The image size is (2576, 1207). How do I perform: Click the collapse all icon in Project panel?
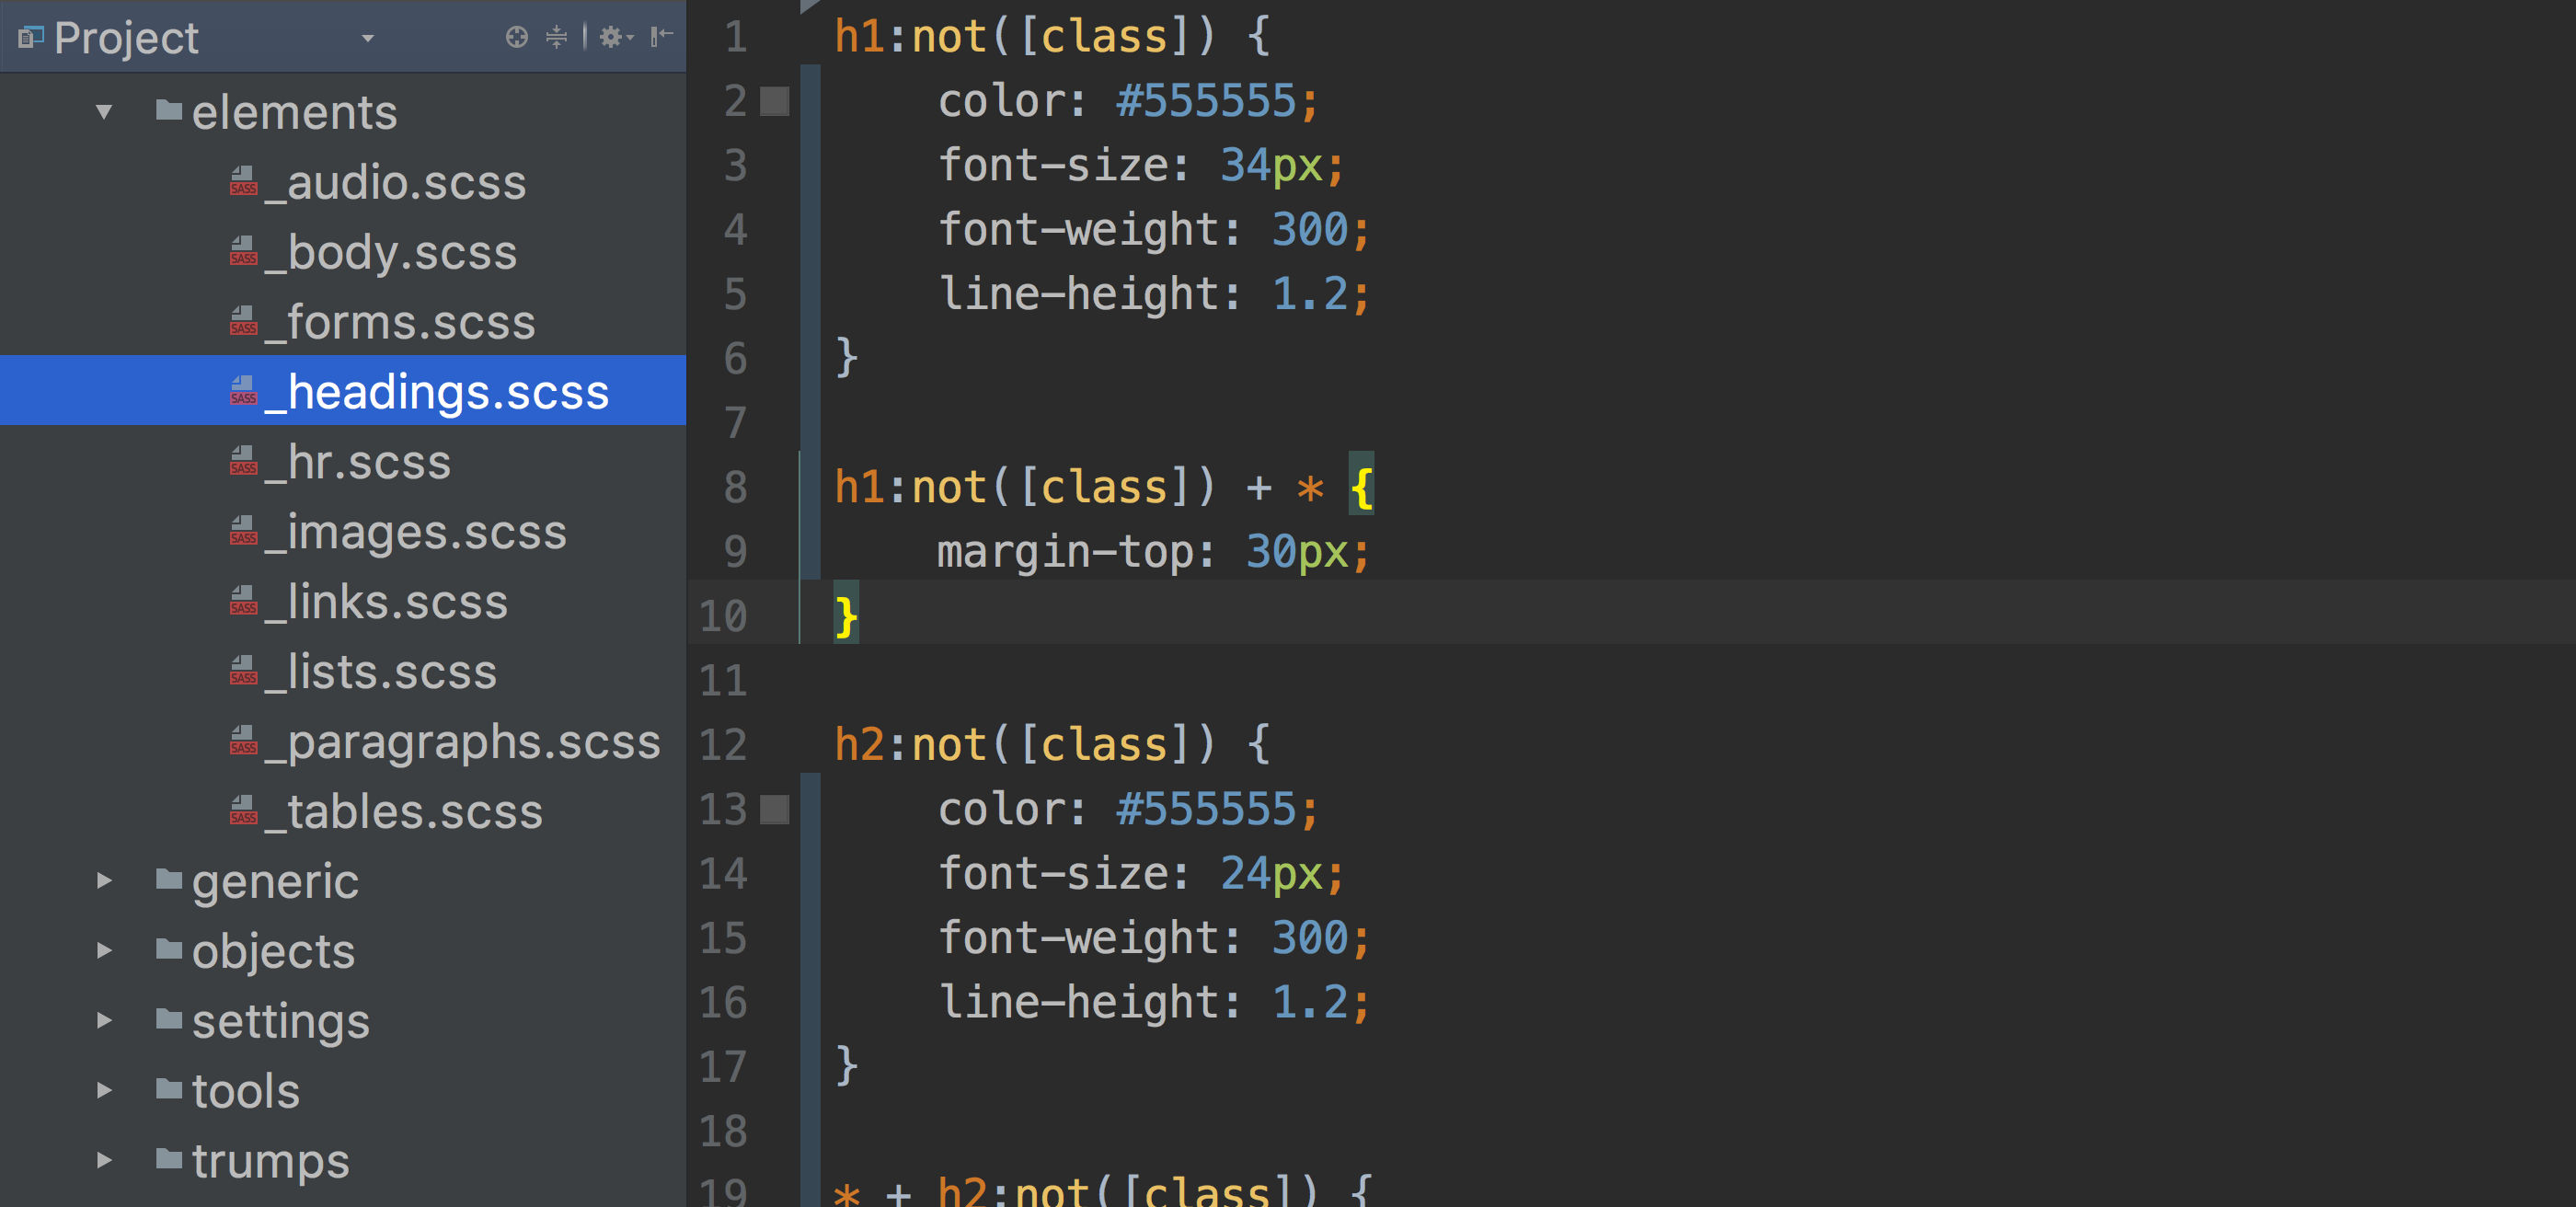click(x=557, y=37)
